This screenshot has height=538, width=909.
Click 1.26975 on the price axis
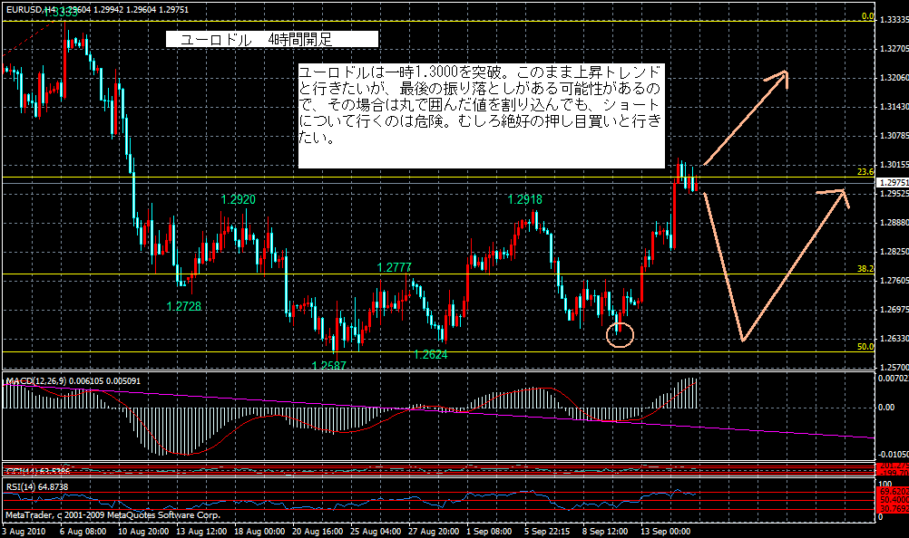(894, 310)
